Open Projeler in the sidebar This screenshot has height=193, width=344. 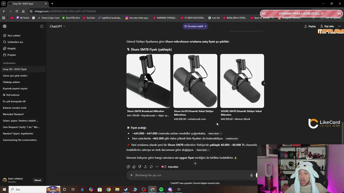click(12, 55)
